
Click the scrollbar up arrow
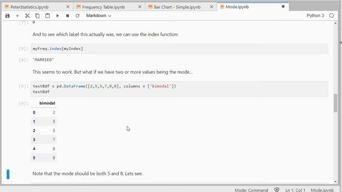[335, 23]
